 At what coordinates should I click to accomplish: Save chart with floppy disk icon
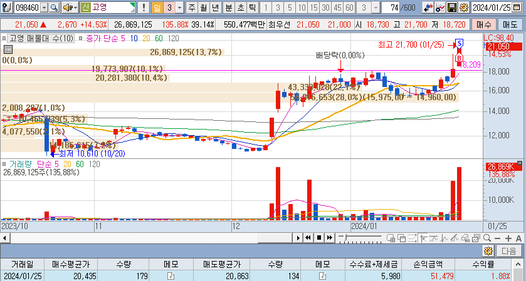click(x=452, y=8)
